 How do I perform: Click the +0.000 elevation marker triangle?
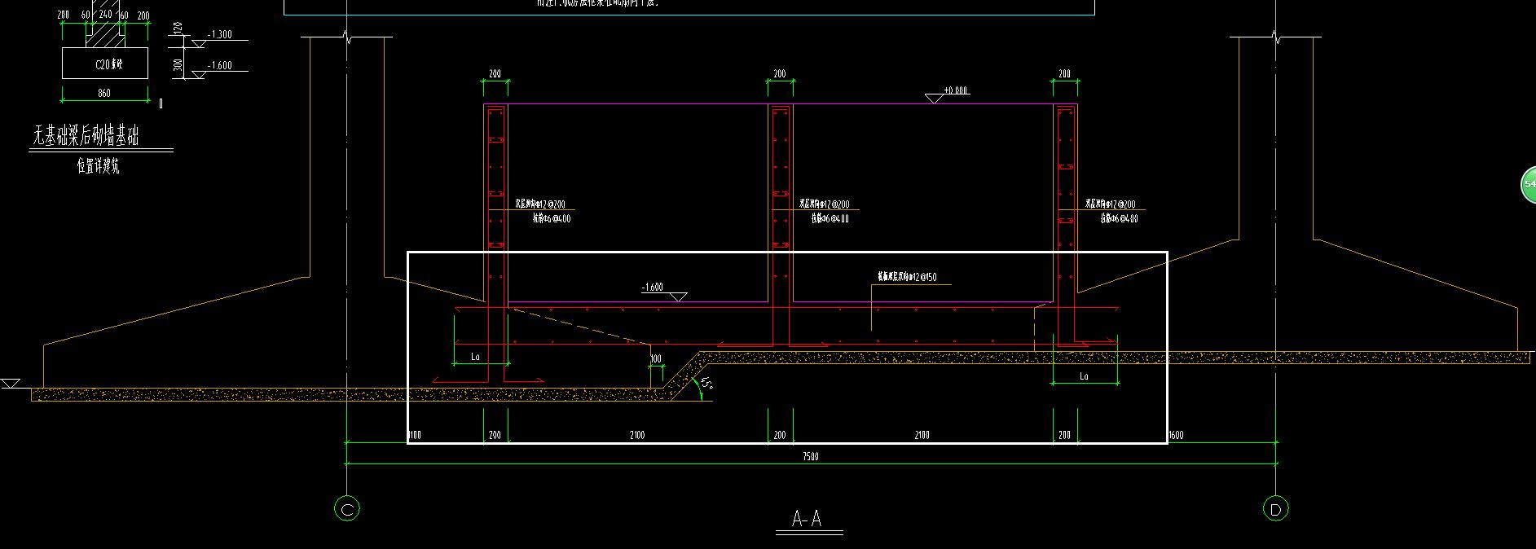coord(935,99)
